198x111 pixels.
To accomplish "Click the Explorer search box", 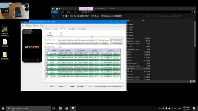I will pyautogui.click(x=173, y=16).
